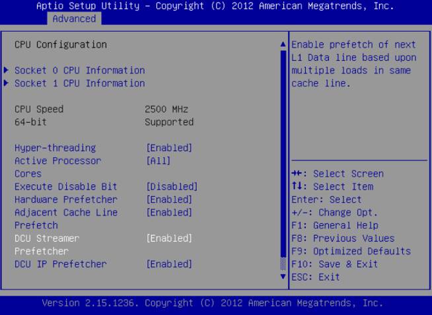432x315 pixels.
Task: Click the +/-: Change Opt. hint
Action: (x=334, y=213)
